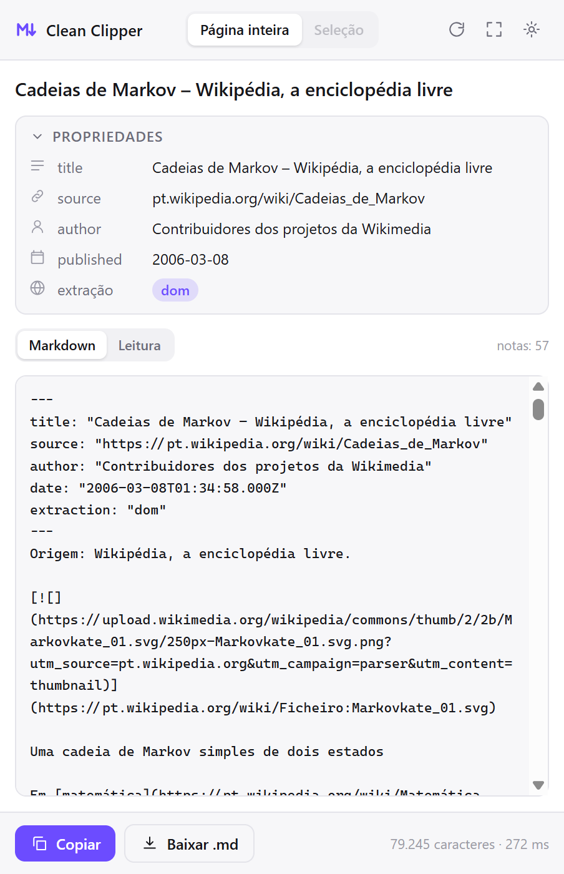Click the markdown 'author:' frontmatter line

pyautogui.click(x=231, y=466)
